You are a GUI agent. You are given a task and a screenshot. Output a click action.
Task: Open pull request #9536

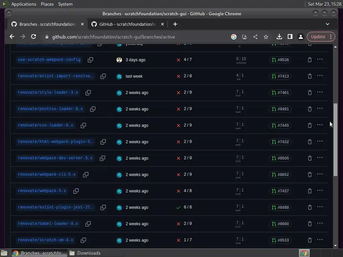280,60
